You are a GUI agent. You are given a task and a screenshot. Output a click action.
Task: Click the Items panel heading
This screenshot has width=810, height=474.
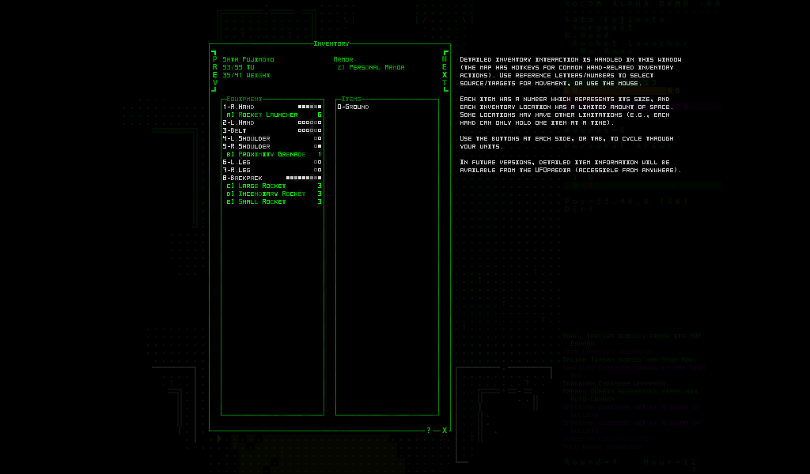351,99
